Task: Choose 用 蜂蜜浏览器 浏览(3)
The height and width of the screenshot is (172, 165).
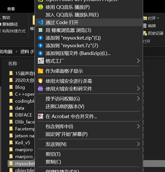Action: click(x=89, y=30)
